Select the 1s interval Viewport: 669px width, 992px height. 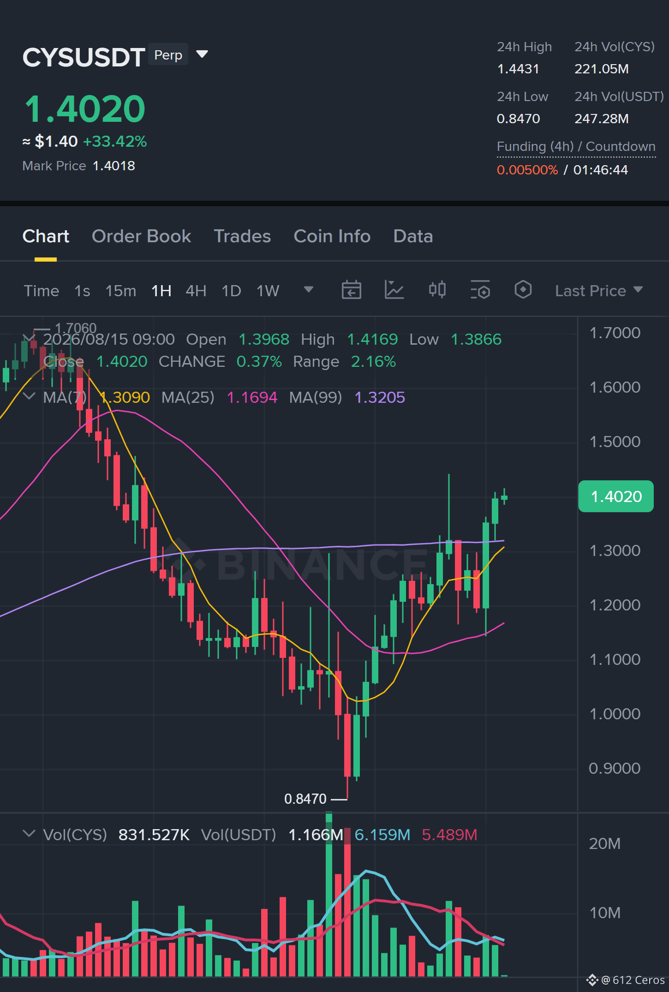tap(82, 291)
